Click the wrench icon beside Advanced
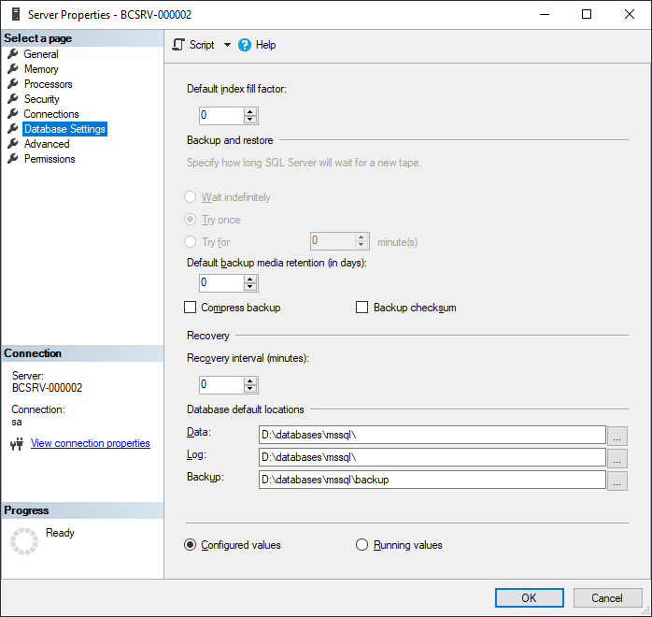This screenshot has width=652, height=617. 13,144
